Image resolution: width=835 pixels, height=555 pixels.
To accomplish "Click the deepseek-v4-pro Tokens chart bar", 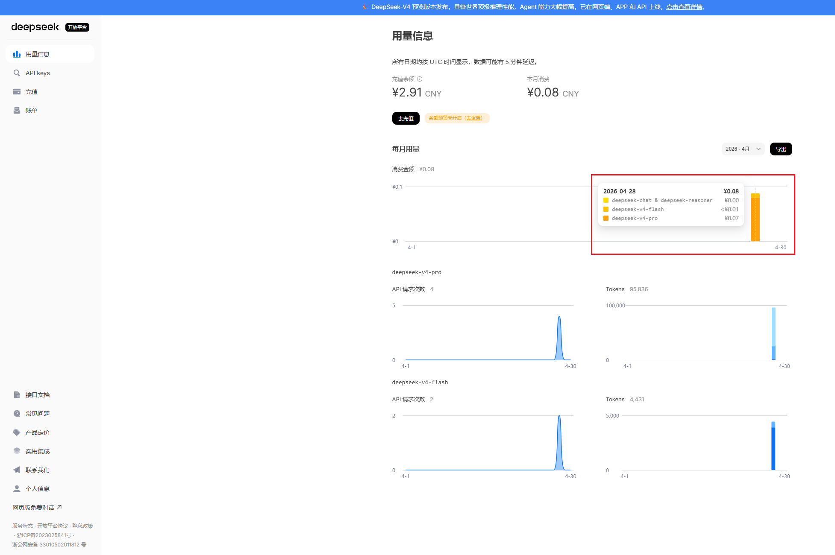I will point(773,333).
